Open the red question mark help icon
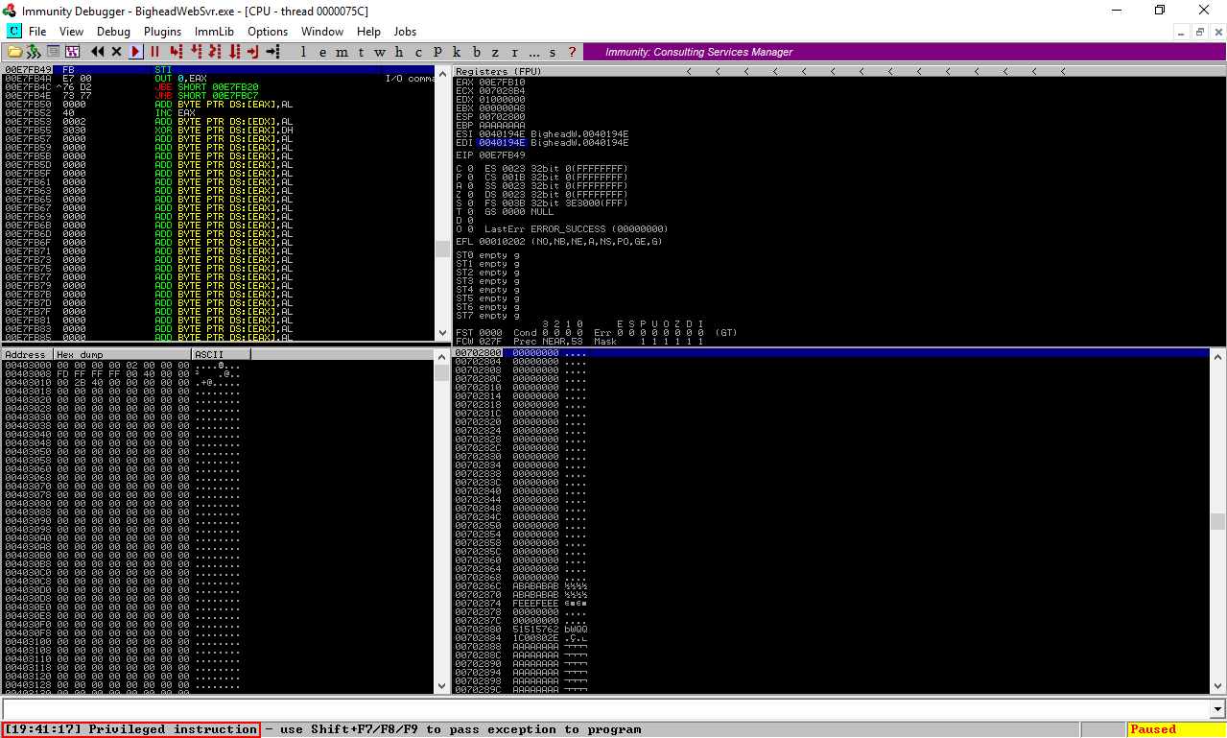Screen dimensions: 1227x738 (x=573, y=52)
